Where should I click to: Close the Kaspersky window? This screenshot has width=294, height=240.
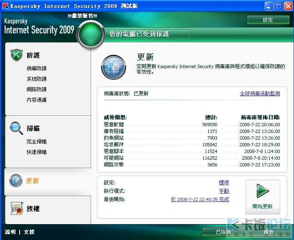point(288,6)
